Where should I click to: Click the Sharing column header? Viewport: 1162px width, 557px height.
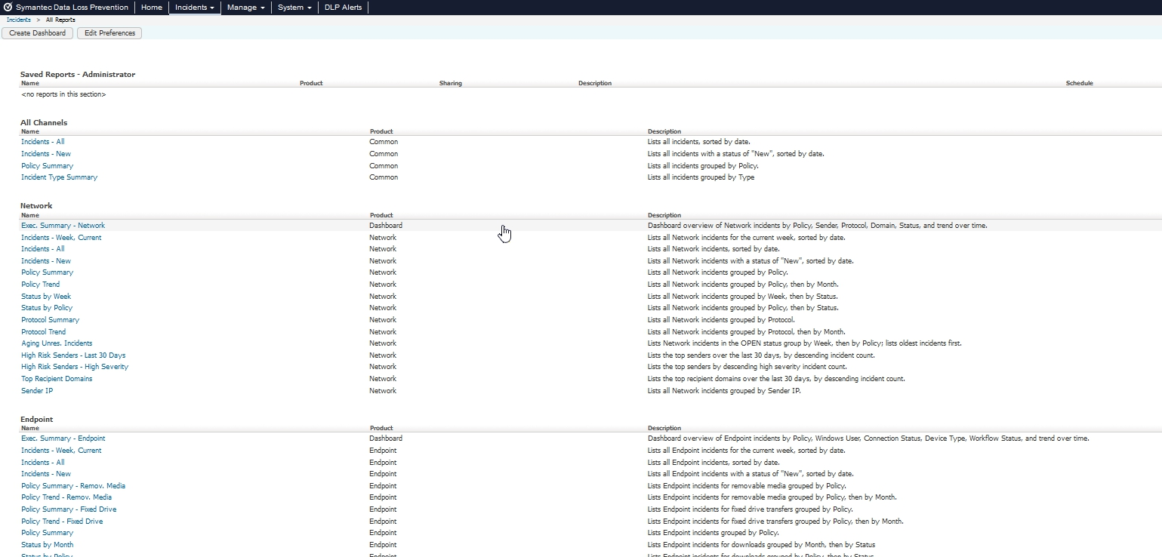451,83
